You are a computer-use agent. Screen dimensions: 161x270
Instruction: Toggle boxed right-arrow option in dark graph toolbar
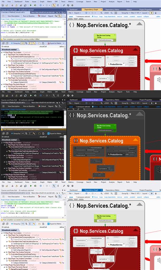click(151, 103)
